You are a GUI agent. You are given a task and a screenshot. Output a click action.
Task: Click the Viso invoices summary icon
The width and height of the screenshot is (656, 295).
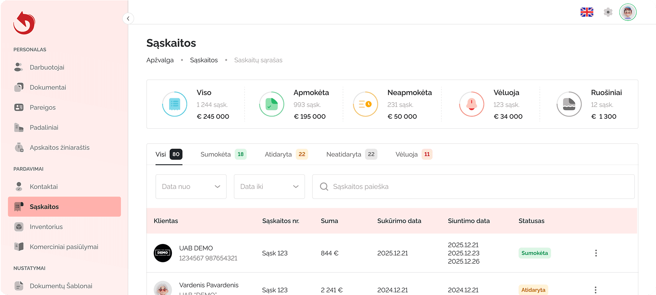point(174,104)
